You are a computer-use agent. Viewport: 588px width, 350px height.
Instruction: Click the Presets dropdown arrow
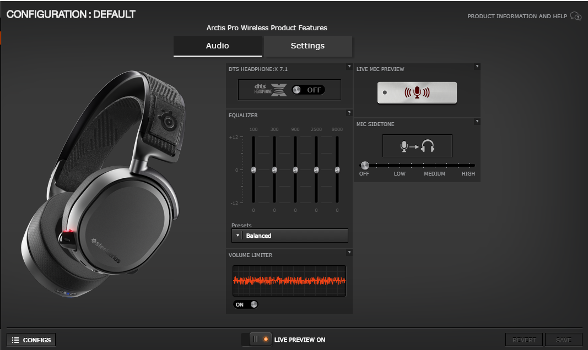click(238, 236)
